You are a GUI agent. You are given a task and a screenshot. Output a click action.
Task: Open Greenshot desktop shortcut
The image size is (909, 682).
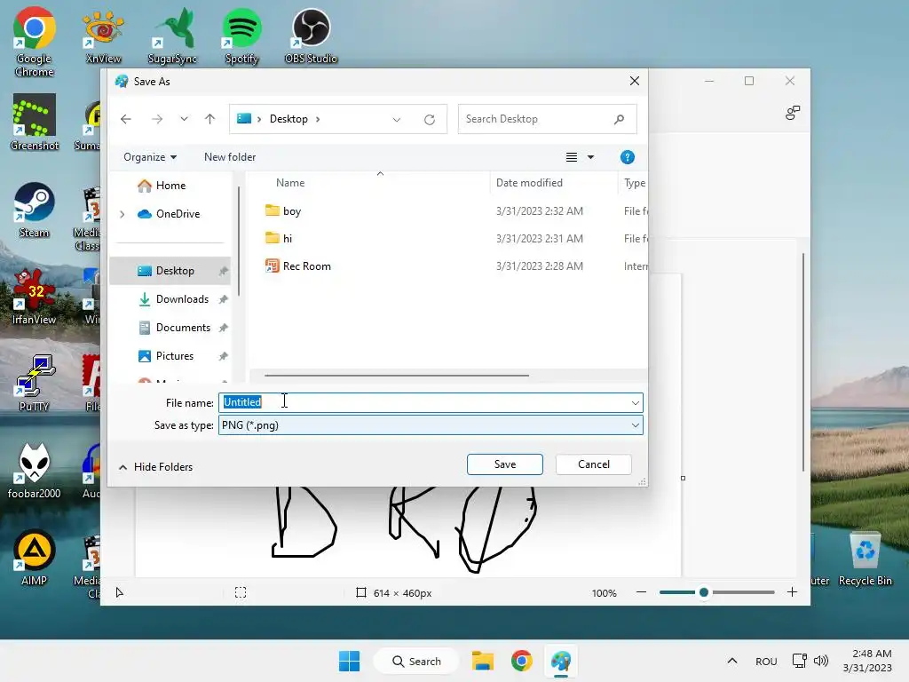click(x=35, y=123)
